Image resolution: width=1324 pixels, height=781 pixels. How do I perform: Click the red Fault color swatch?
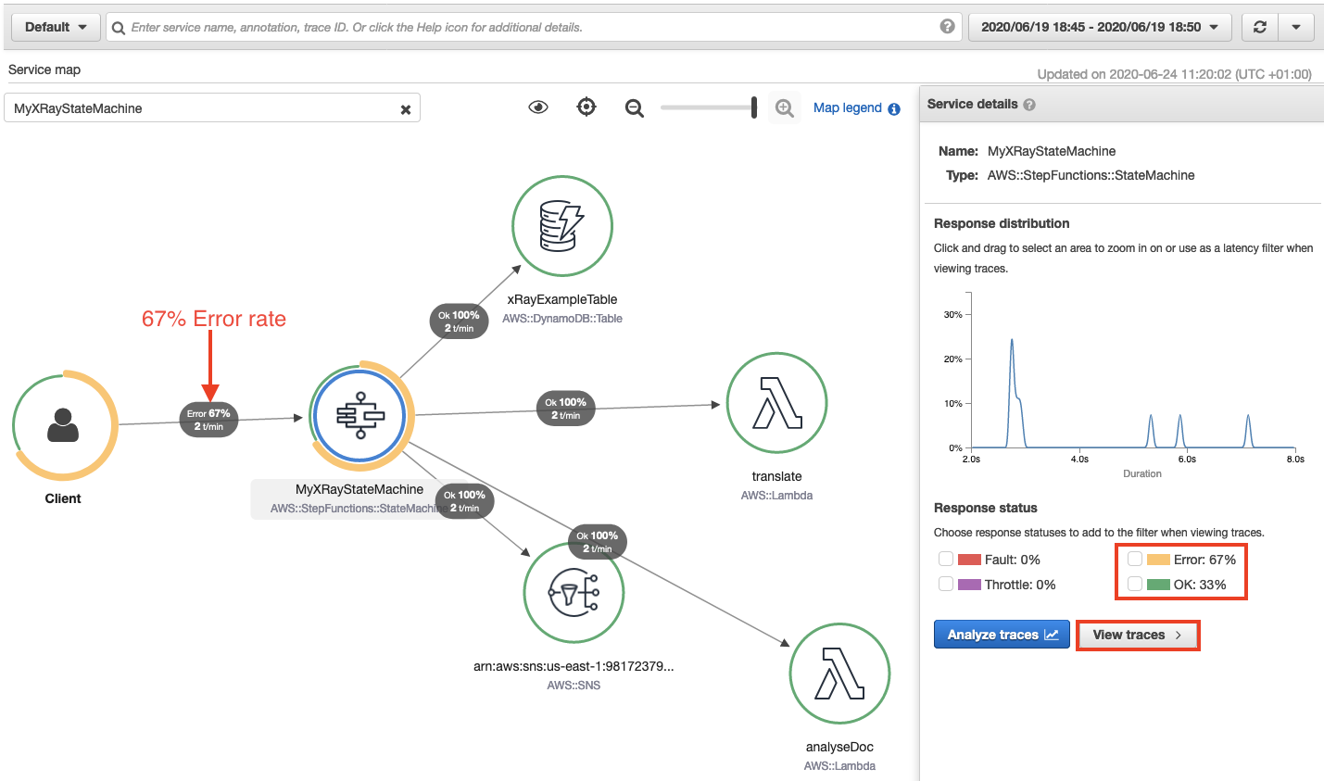[x=969, y=560]
